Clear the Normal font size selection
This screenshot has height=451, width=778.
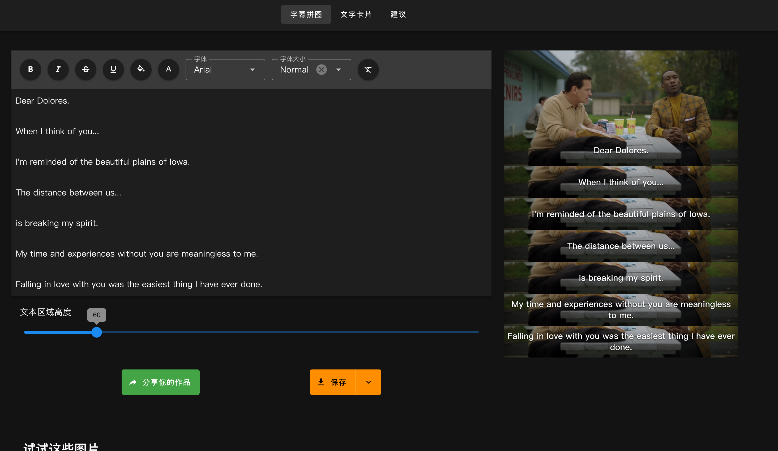click(x=321, y=70)
